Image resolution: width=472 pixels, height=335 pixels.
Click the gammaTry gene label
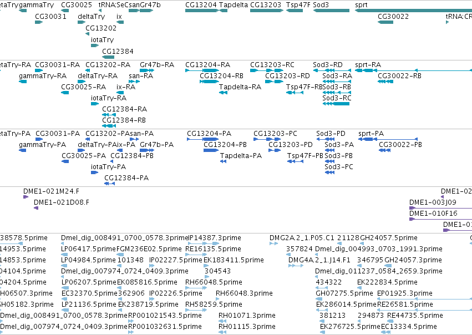coord(36,5)
